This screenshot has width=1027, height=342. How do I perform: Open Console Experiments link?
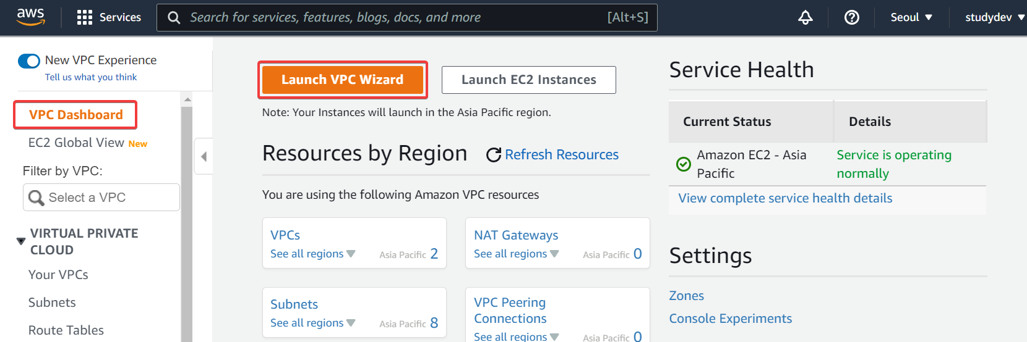pyautogui.click(x=731, y=319)
